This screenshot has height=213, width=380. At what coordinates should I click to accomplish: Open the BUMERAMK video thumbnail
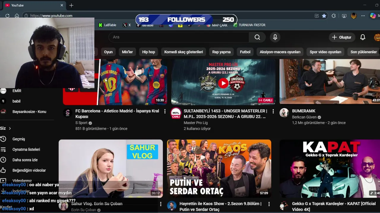point(330,82)
